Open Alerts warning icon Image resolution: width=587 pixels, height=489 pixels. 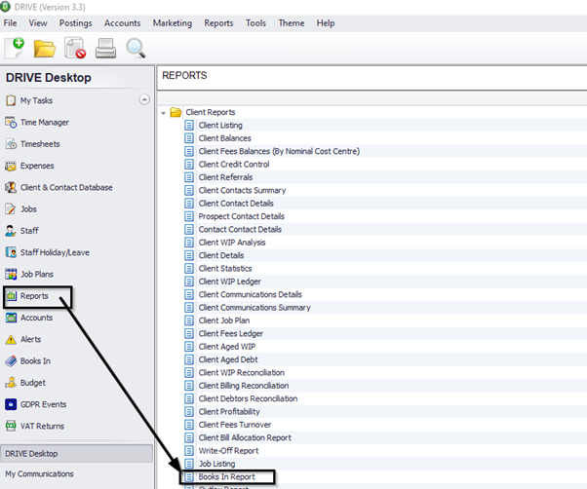point(11,339)
